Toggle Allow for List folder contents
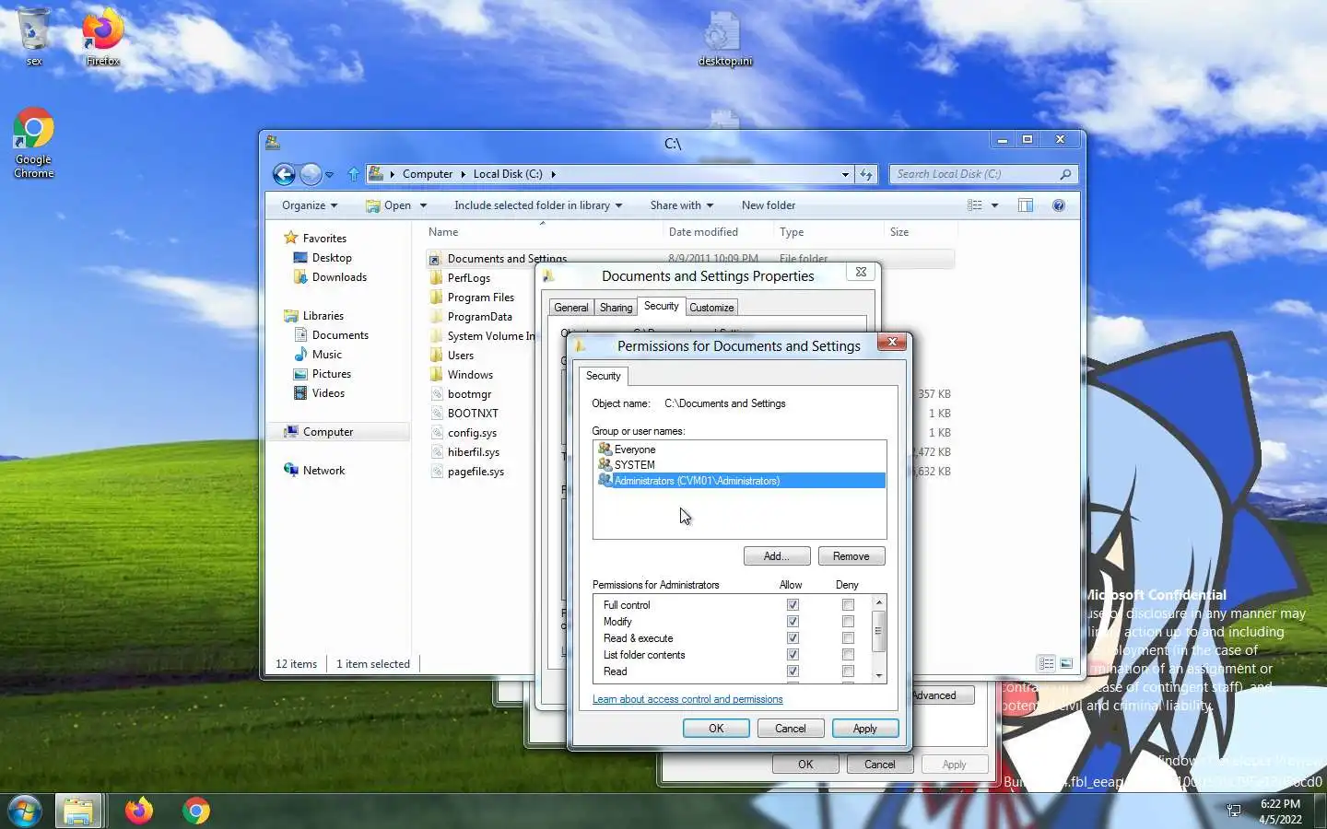 click(793, 655)
